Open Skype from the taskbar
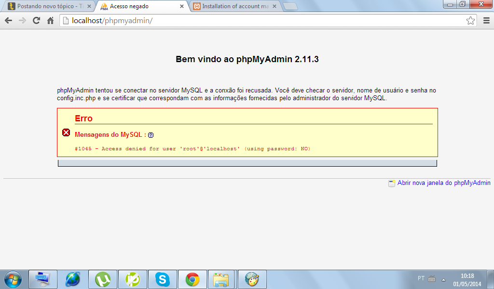494x289 pixels. point(163,279)
